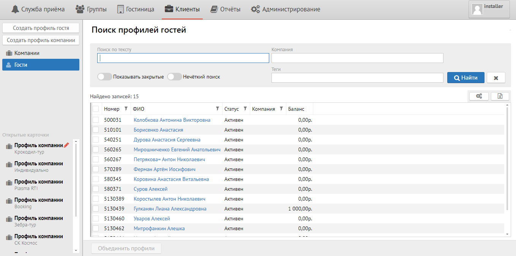Open profile of Гулканян Лиана Александровна
This screenshot has height=256, width=516.
170,209
